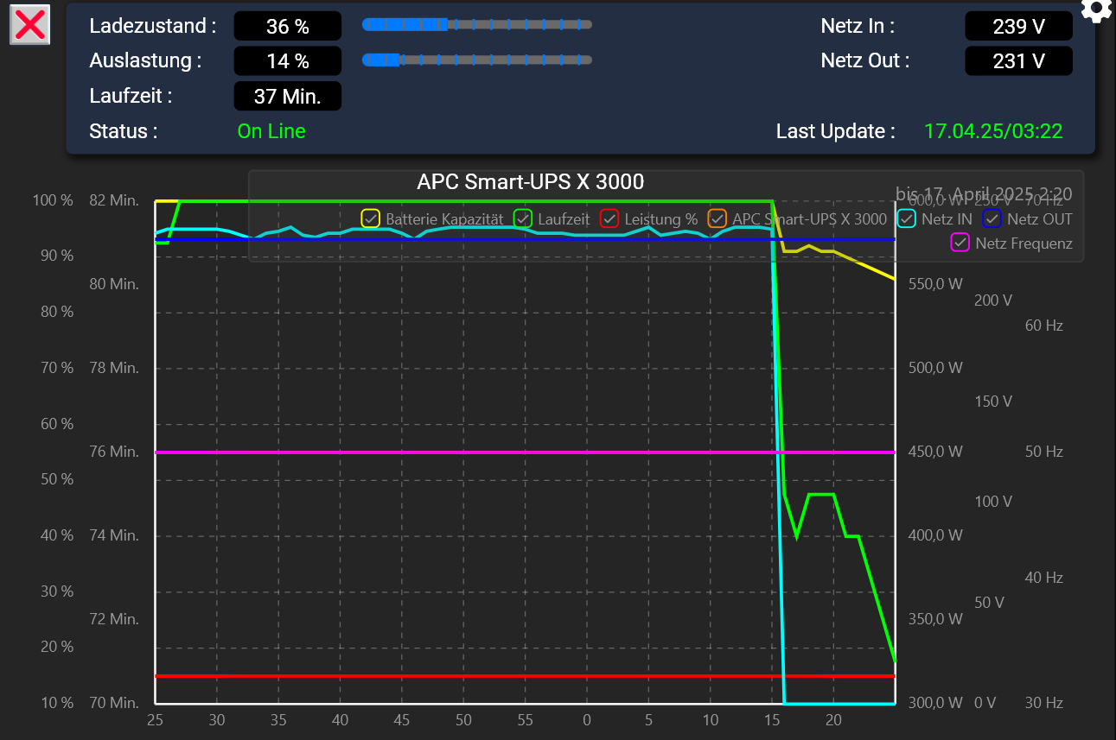Screen dimensions: 1116x740
Task: Click the 350,0 W axis label
Action: pyautogui.click(x=935, y=619)
